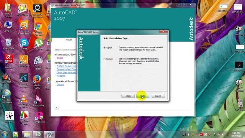Open the green play media app in taskbar

click(x=38, y=135)
